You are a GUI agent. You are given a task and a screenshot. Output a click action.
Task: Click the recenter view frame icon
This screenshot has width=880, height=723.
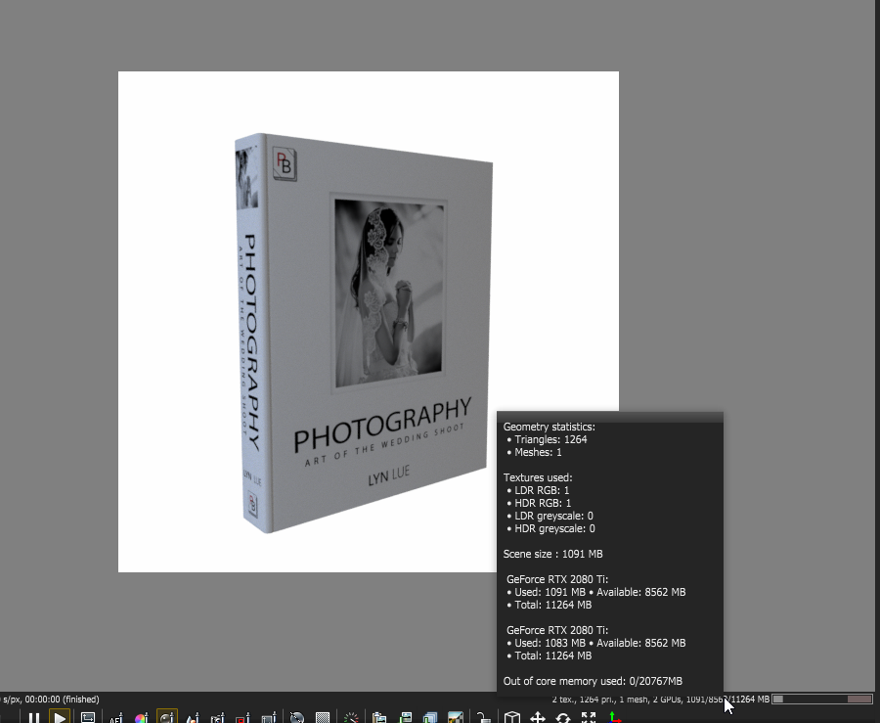click(88, 717)
